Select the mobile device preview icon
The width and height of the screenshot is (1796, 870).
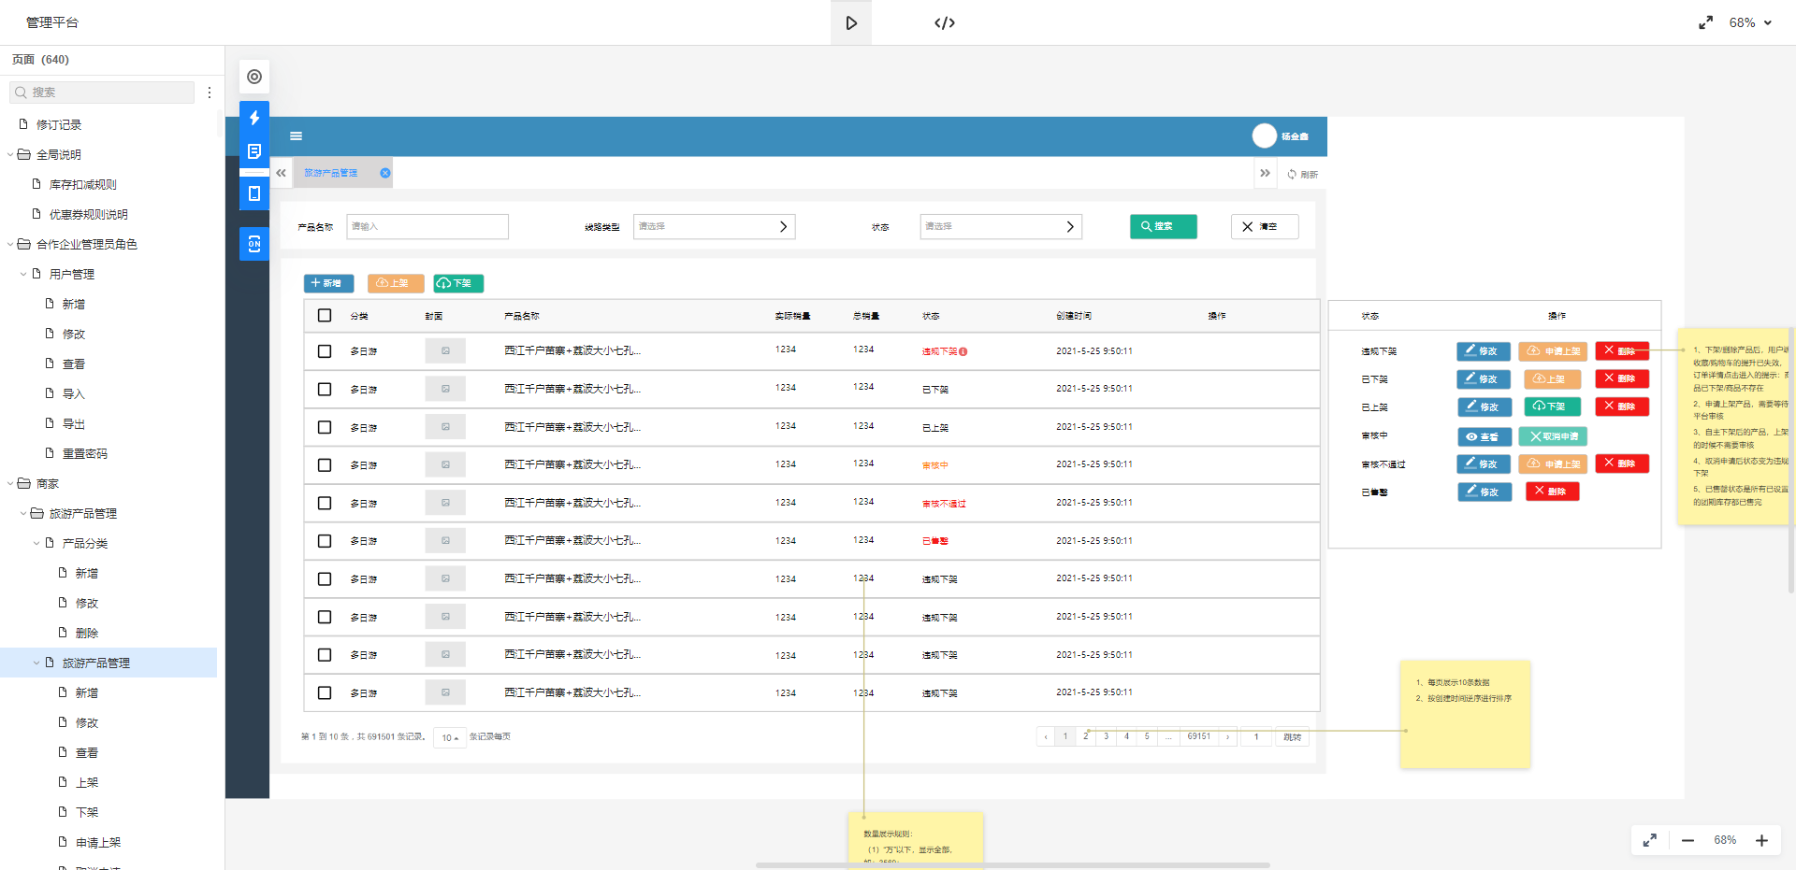pyautogui.click(x=254, y=193)
